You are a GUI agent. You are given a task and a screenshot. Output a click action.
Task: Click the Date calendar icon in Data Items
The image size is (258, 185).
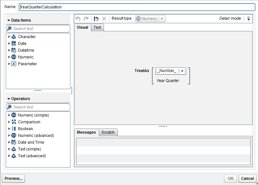tap(14, 44)
